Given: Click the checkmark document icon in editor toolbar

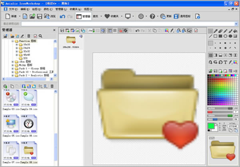Looking at the screenshot, I should [x=196, y=31].
